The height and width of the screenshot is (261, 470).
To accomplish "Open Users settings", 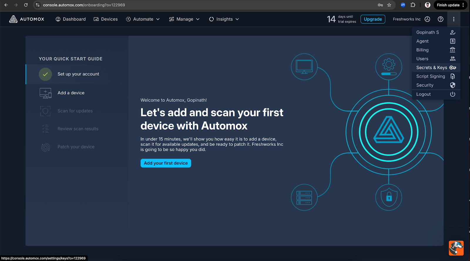I will pyautogui.click(x=436, y=59).
